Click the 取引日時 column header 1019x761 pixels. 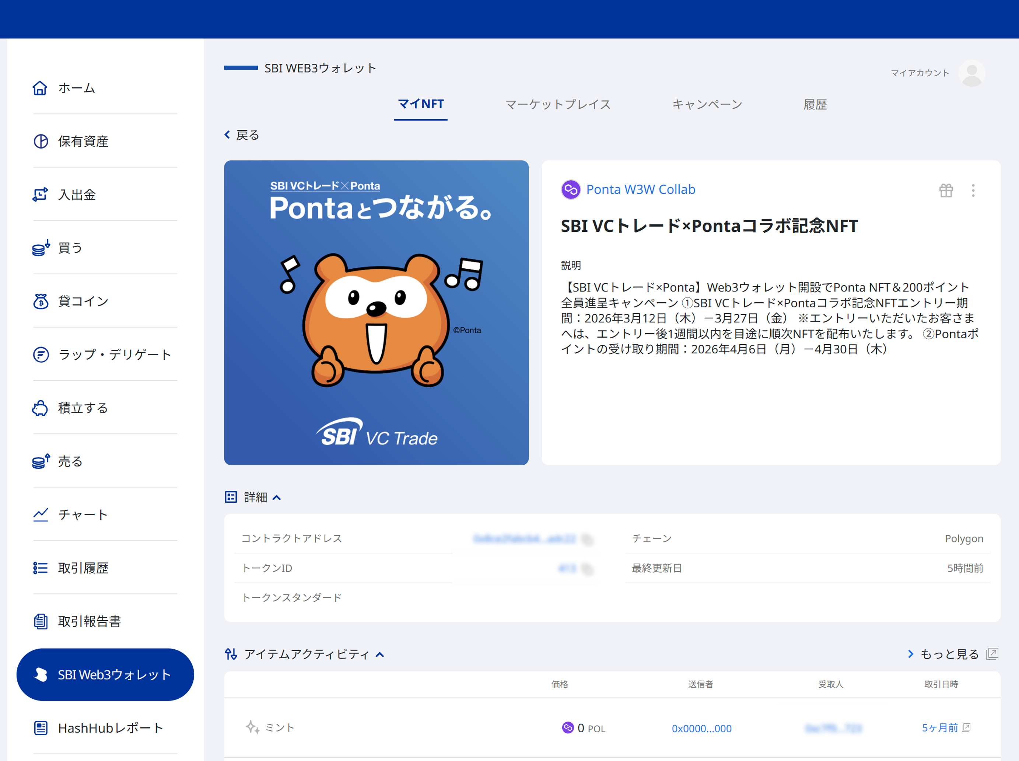coord(941,684)
